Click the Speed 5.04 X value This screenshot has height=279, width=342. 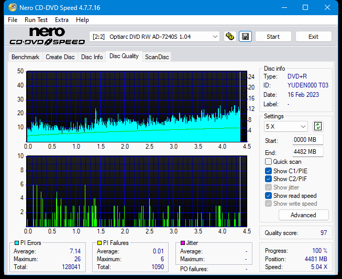pyautogui.click(x=319, y=267)
